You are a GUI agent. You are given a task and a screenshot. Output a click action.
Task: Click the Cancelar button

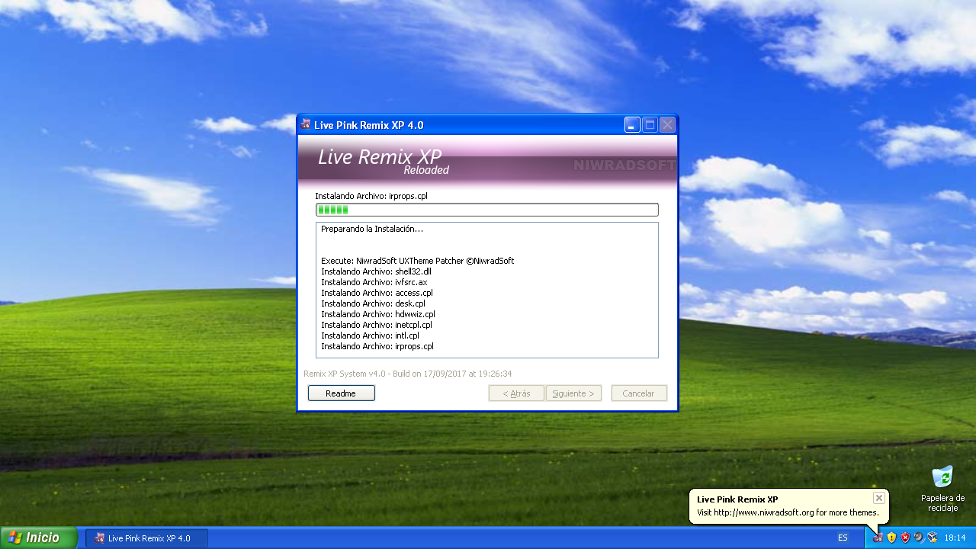point(638,393)
